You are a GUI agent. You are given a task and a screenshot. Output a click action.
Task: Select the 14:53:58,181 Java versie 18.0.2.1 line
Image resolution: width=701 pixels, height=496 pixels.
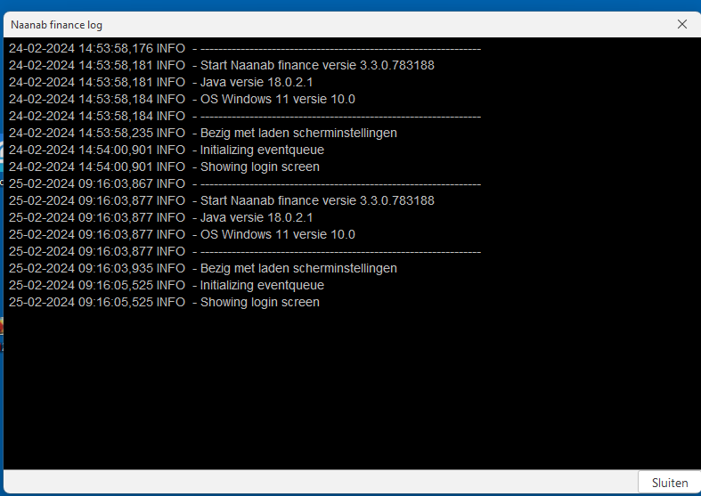[160, 82]
